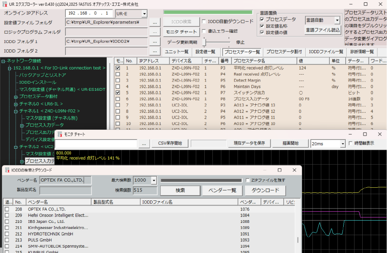The width and height of the screenshot is (387, 253).
Task: Check the monitor box for row 3
Action: point(118,80)
